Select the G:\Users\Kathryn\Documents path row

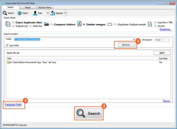pos(88,62)
